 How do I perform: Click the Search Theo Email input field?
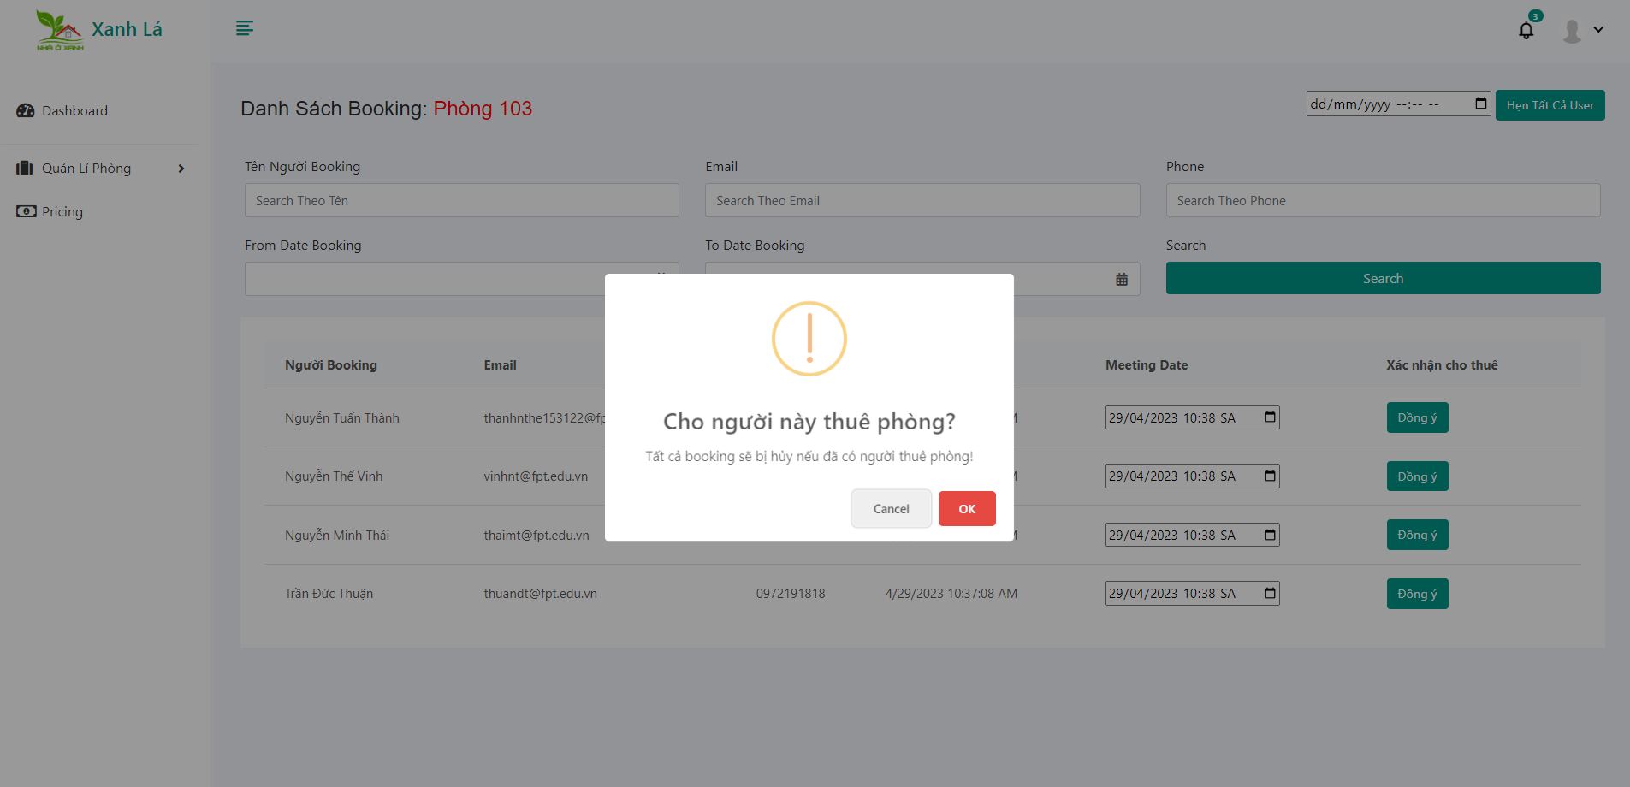pyautogui.click(x=922, y=200)
